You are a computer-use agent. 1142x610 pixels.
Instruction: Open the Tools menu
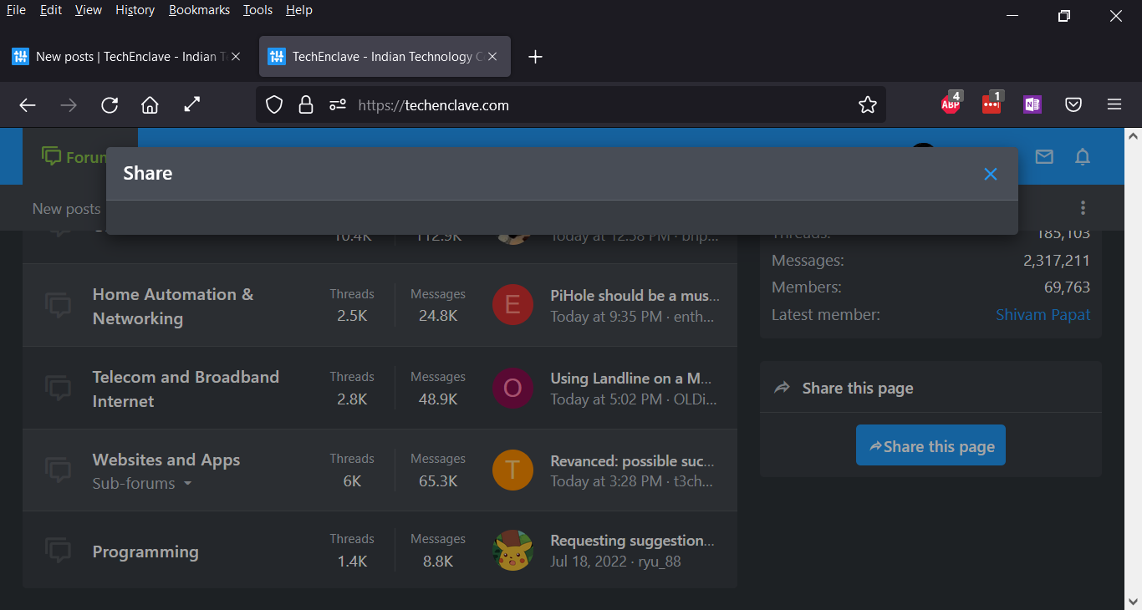(257, 10)
